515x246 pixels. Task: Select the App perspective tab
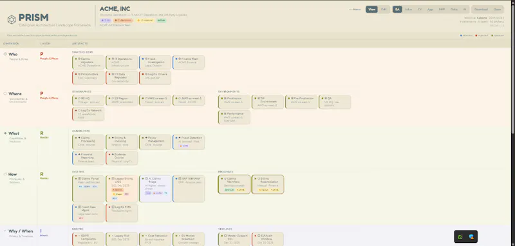430,10
